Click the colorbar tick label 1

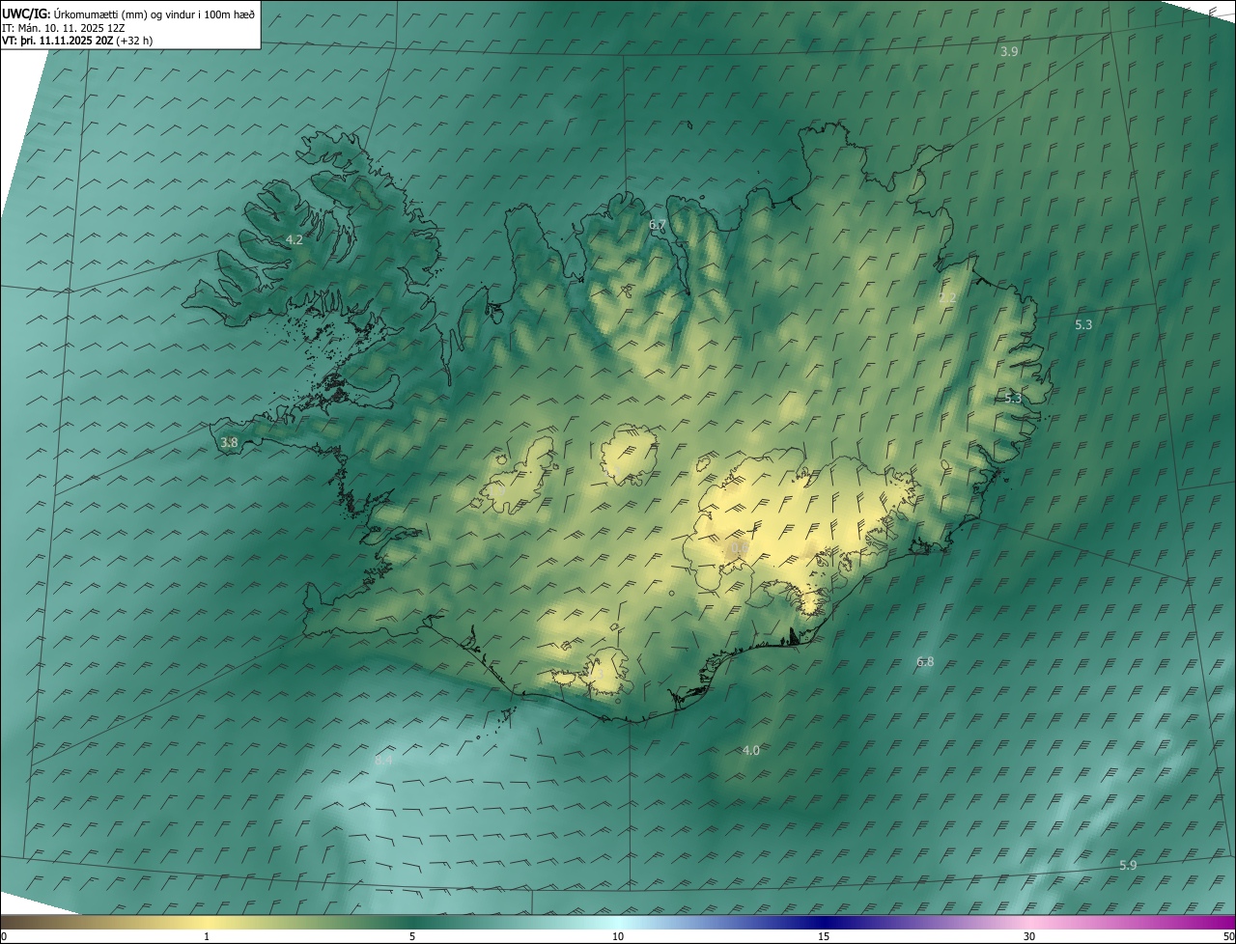pyautogui.click(x=207, y=936)
